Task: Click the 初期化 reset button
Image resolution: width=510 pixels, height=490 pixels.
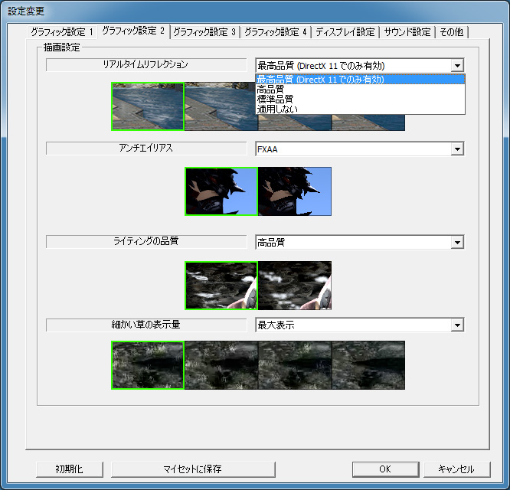Action: [70, 469]
